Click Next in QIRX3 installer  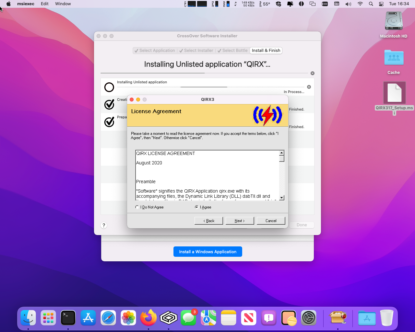tap(240, 221)
